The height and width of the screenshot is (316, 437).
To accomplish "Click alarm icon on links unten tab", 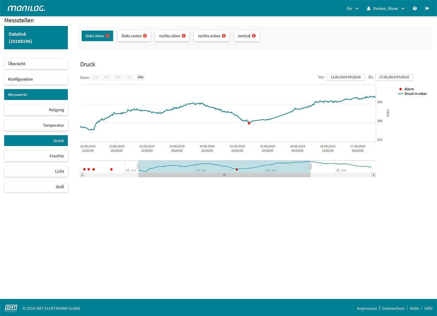I will click(x=145, y=36).
